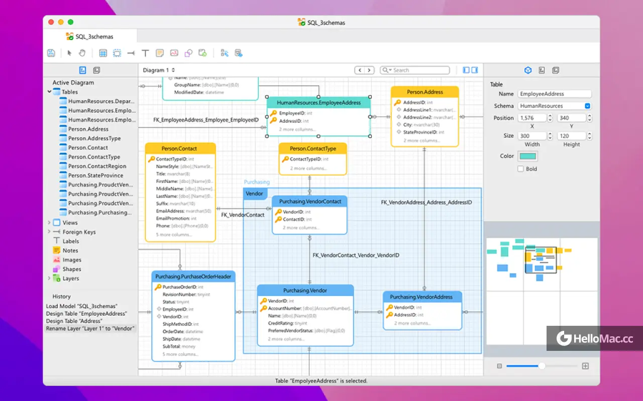643x401 pixels.
Task: Click history entry Rename Layer 1 to Vendor
Action: (90, 328)
